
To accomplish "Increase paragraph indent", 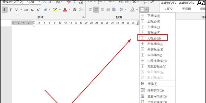I will tap(127, 2).
